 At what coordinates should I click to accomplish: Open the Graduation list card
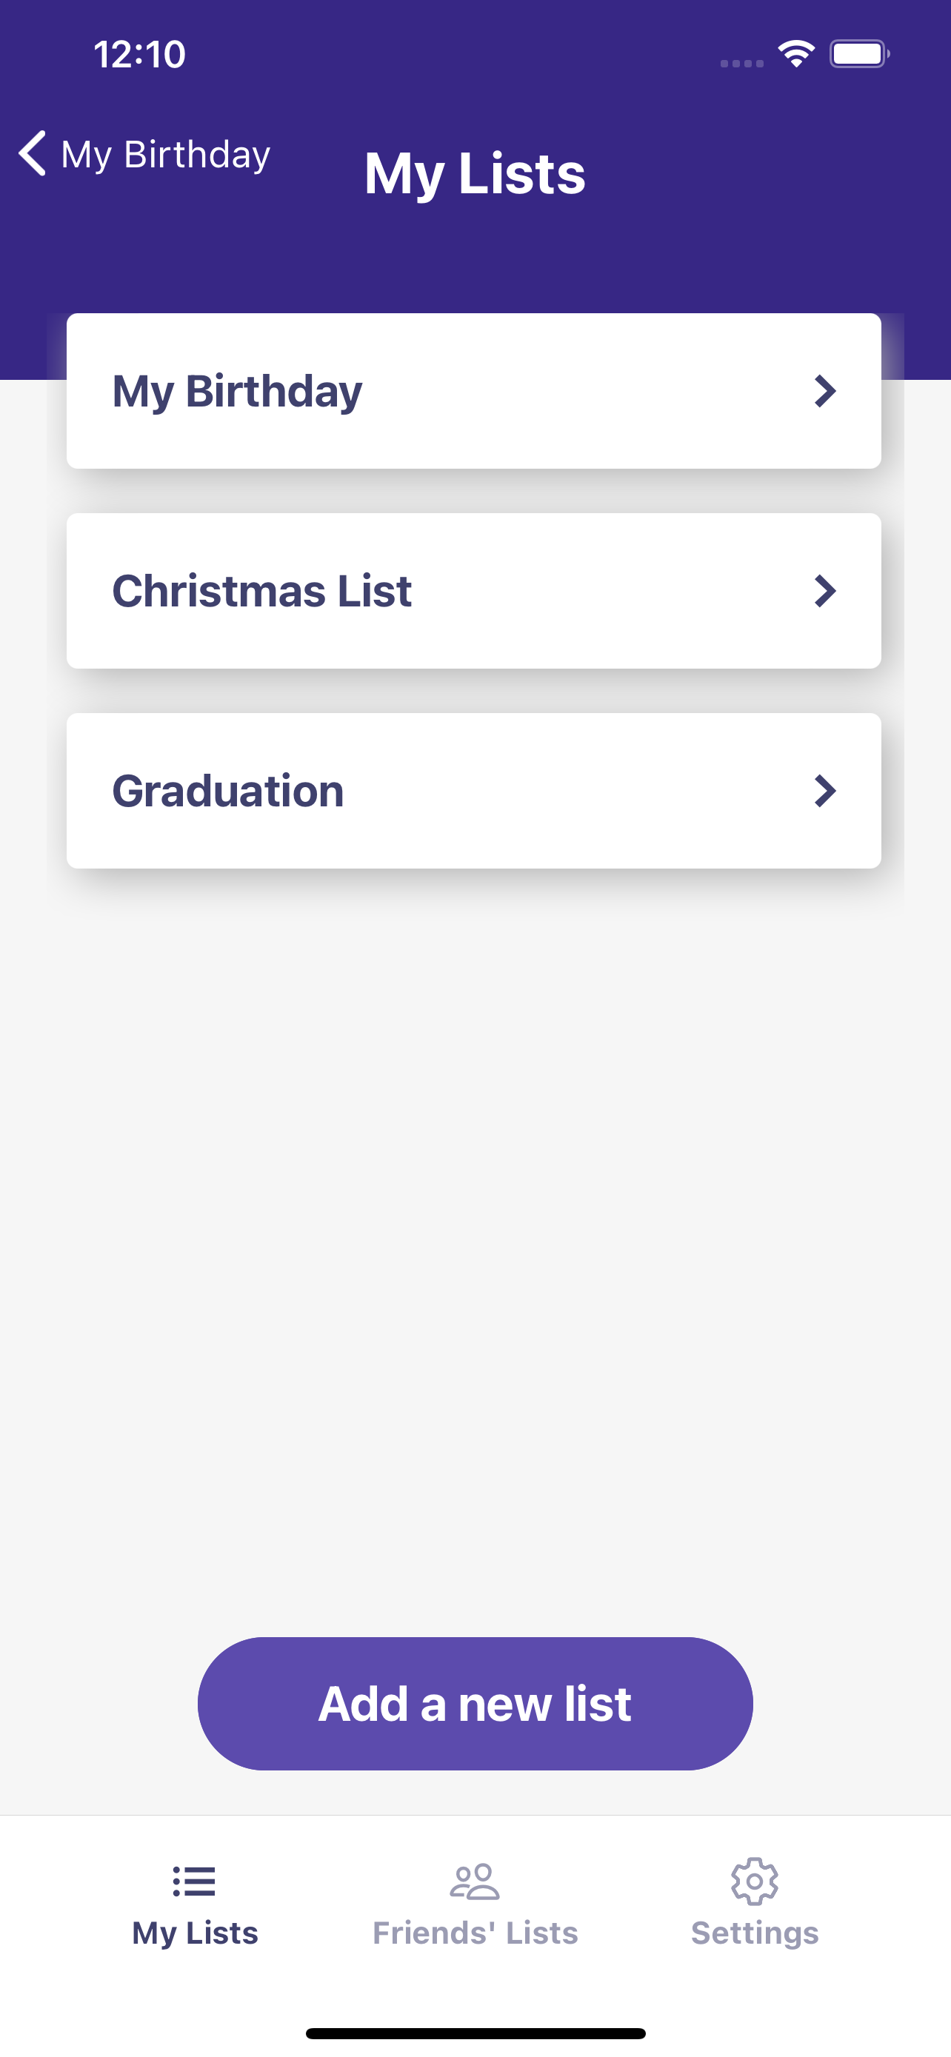[473, 791]
